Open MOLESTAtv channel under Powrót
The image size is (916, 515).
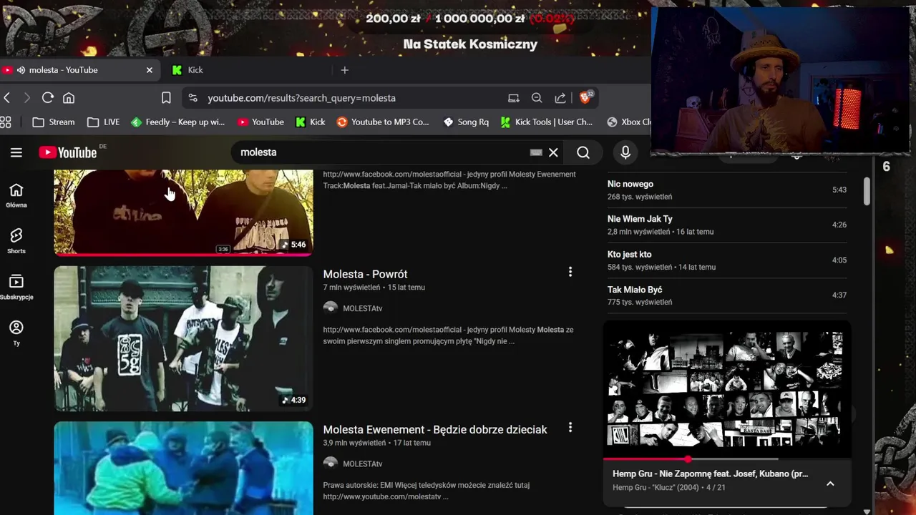tap(362, 308)
